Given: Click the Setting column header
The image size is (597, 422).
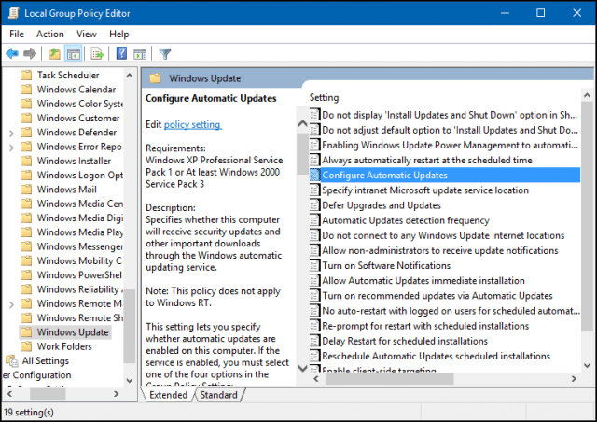Looking at the screenshot, I should (x=324, y=98).
